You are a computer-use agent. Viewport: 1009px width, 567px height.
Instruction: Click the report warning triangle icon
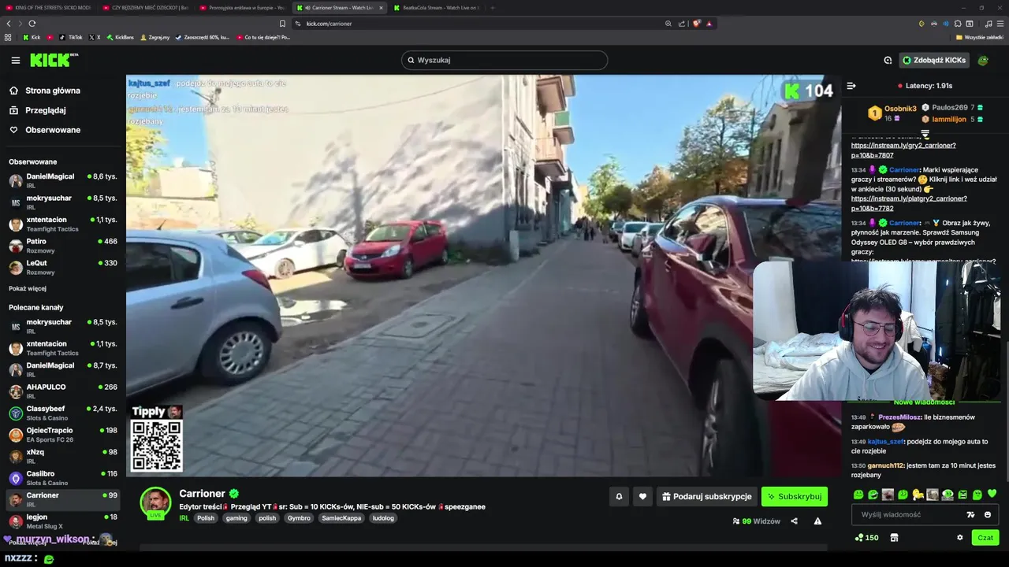[817, 521]
